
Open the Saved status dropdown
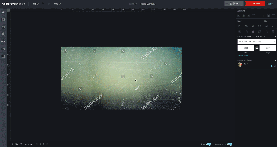pyautogui.click(x=133, y=4)
